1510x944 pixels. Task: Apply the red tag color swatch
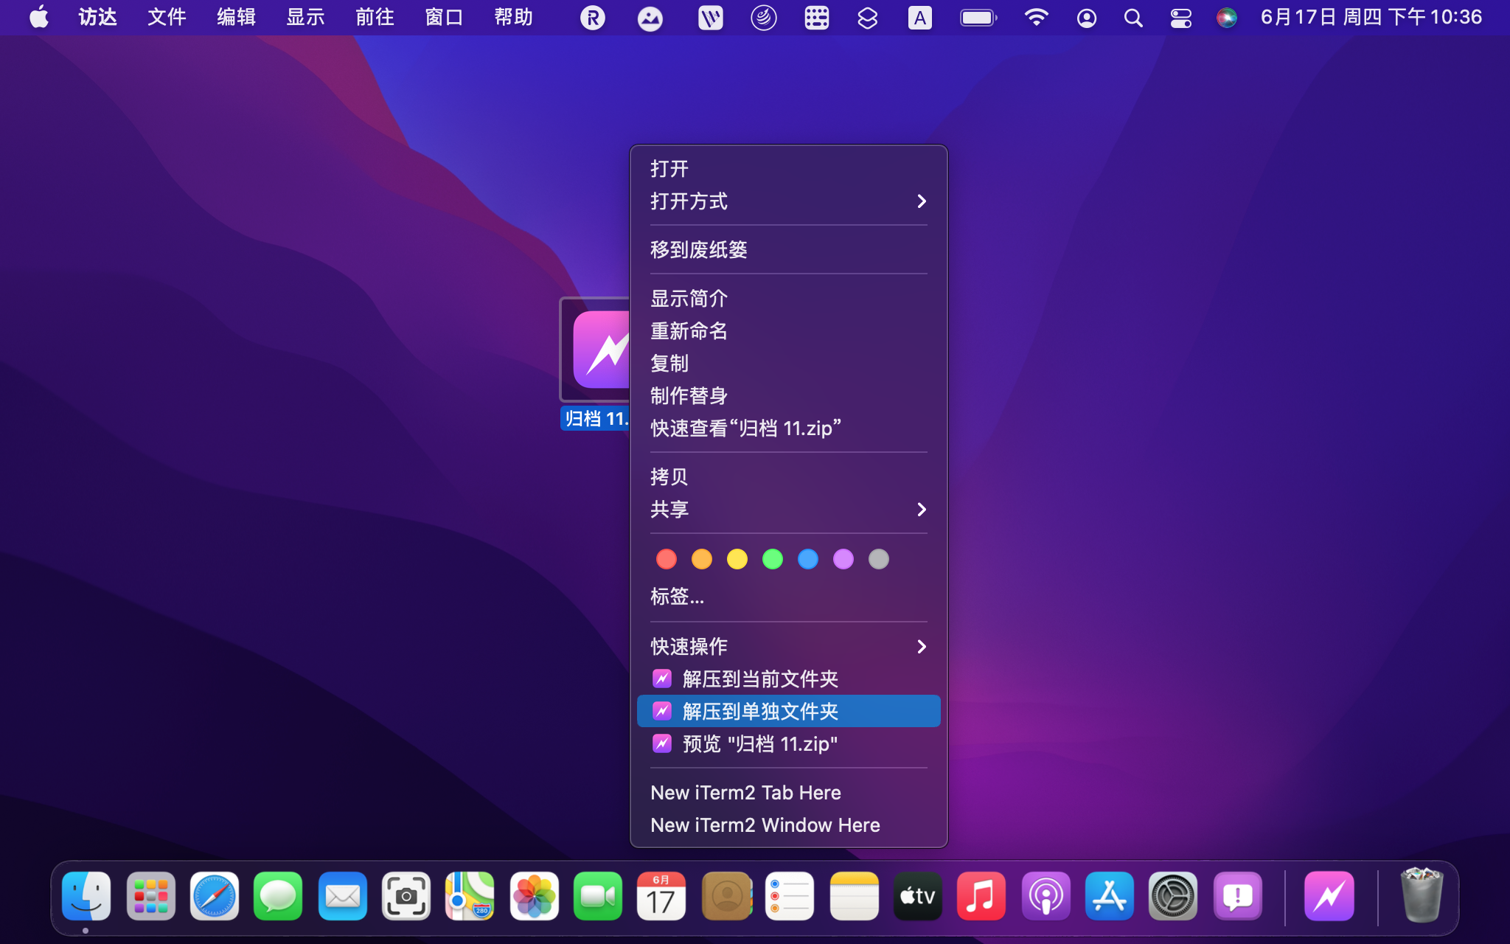tap(666, 559)
